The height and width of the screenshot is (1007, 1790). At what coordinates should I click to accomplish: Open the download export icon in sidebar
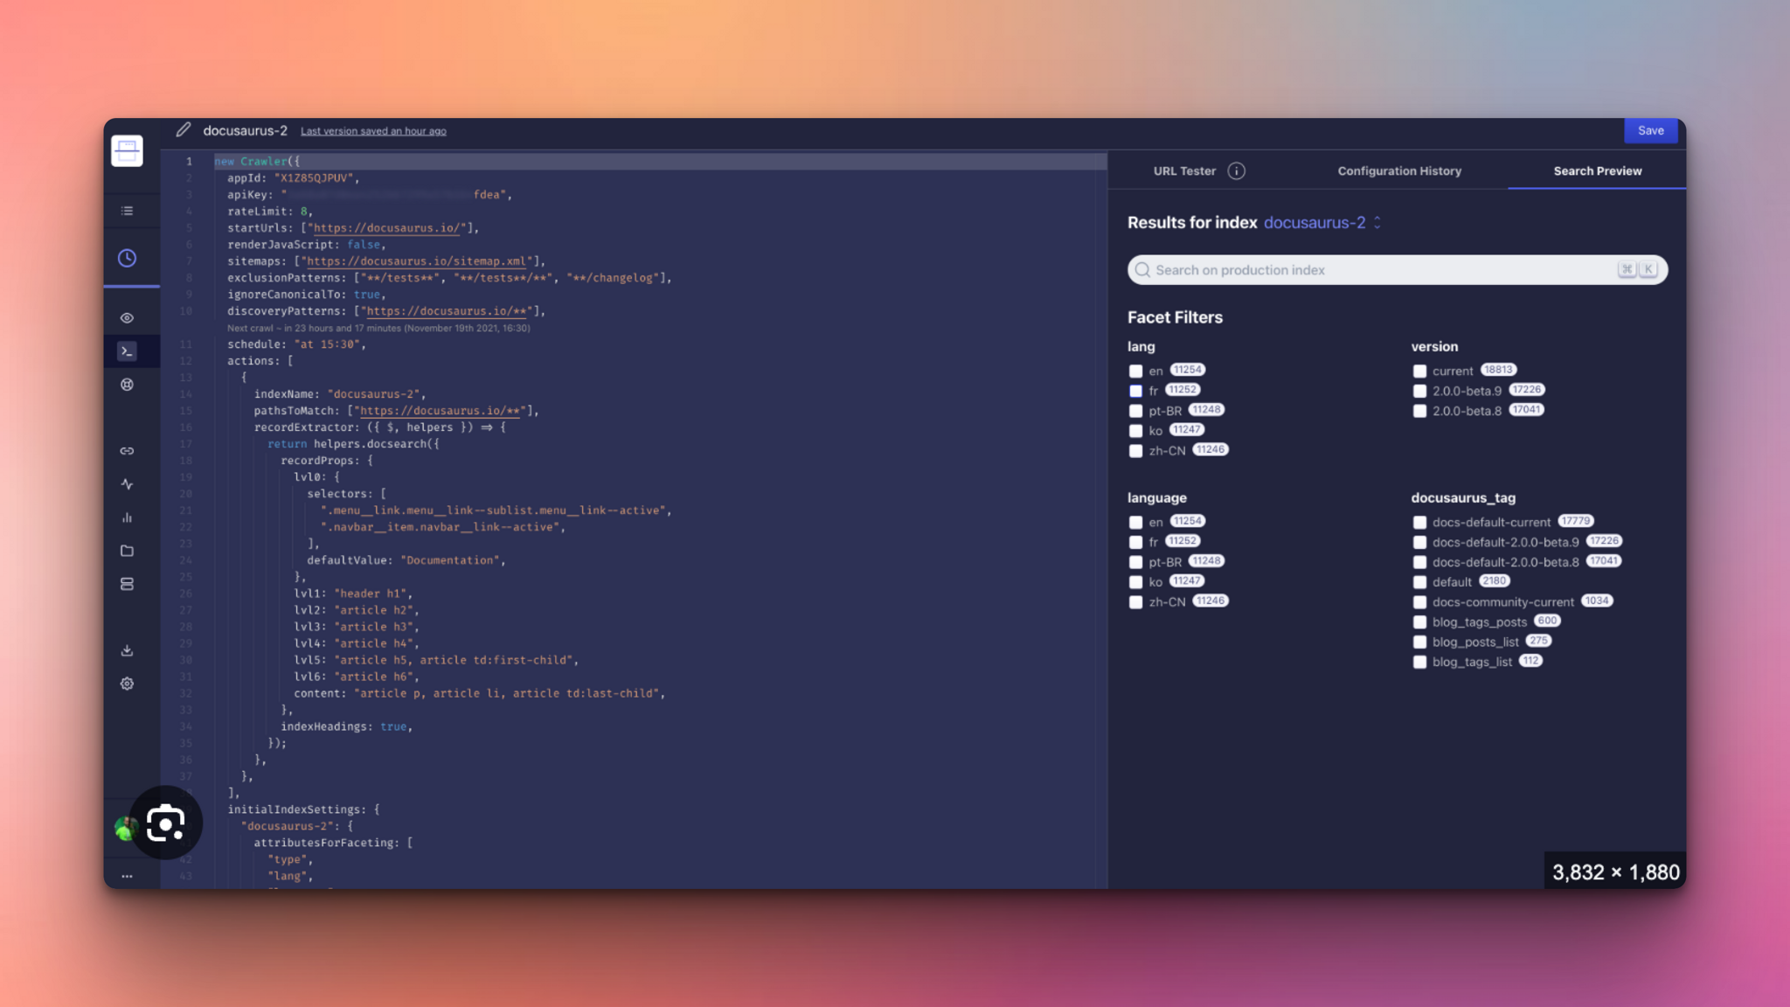128,650
